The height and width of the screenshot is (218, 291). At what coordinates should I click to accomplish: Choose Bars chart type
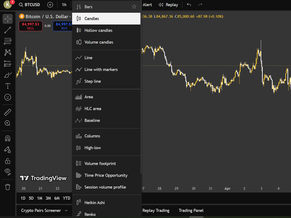(106, 7)
